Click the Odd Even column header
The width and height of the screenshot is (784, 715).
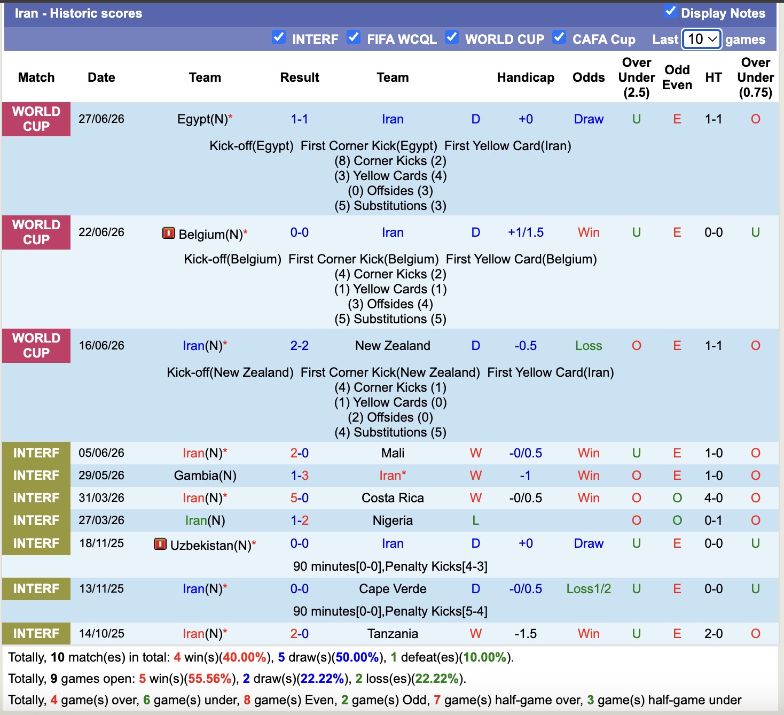677,77
